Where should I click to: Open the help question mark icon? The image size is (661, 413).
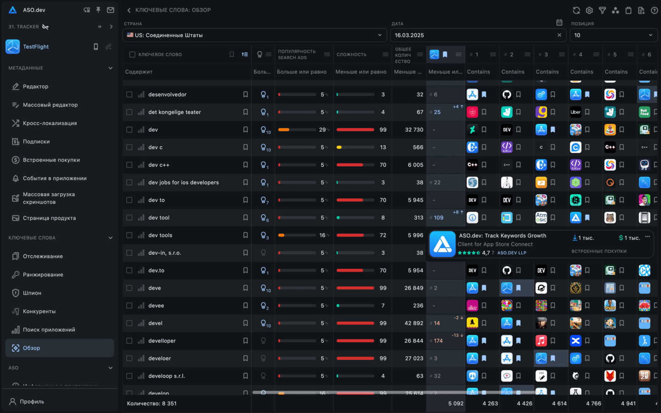[655, 10]
